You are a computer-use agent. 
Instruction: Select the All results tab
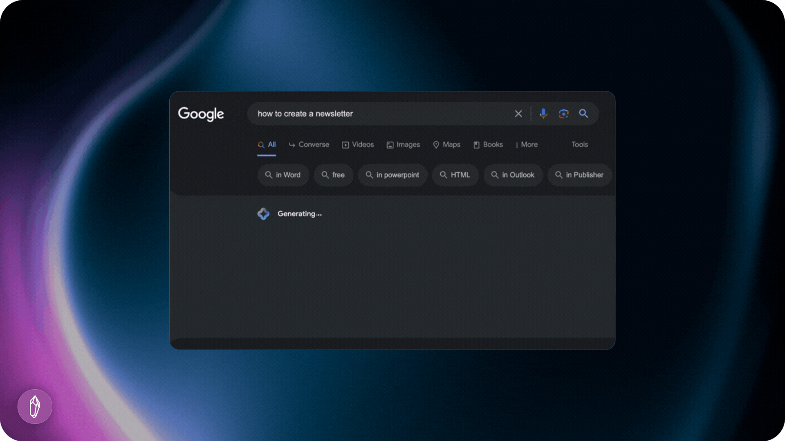point(267,145)
